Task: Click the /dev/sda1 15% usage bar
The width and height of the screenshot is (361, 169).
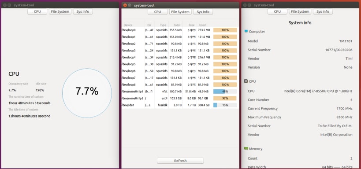Action: click(x=225, y=105)
